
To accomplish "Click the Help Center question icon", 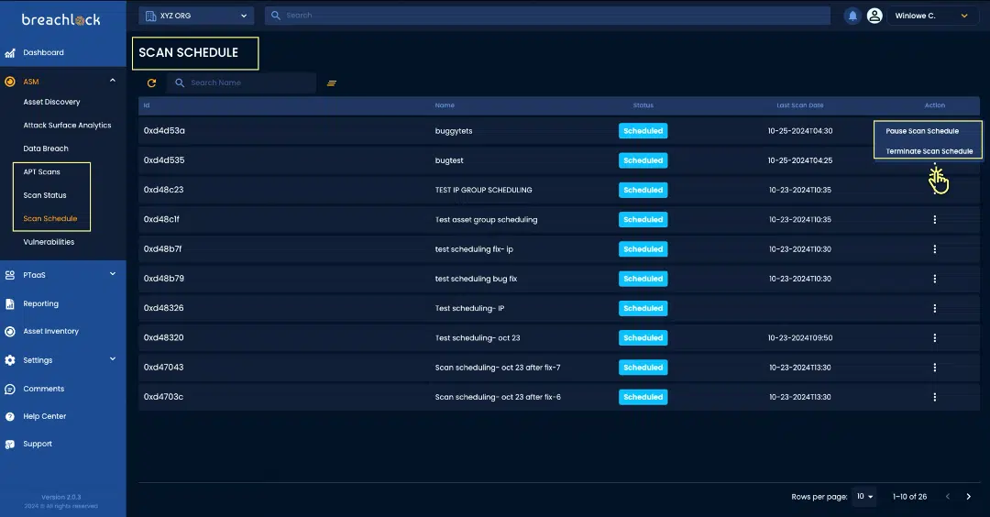I will click(x=10, y=417).
